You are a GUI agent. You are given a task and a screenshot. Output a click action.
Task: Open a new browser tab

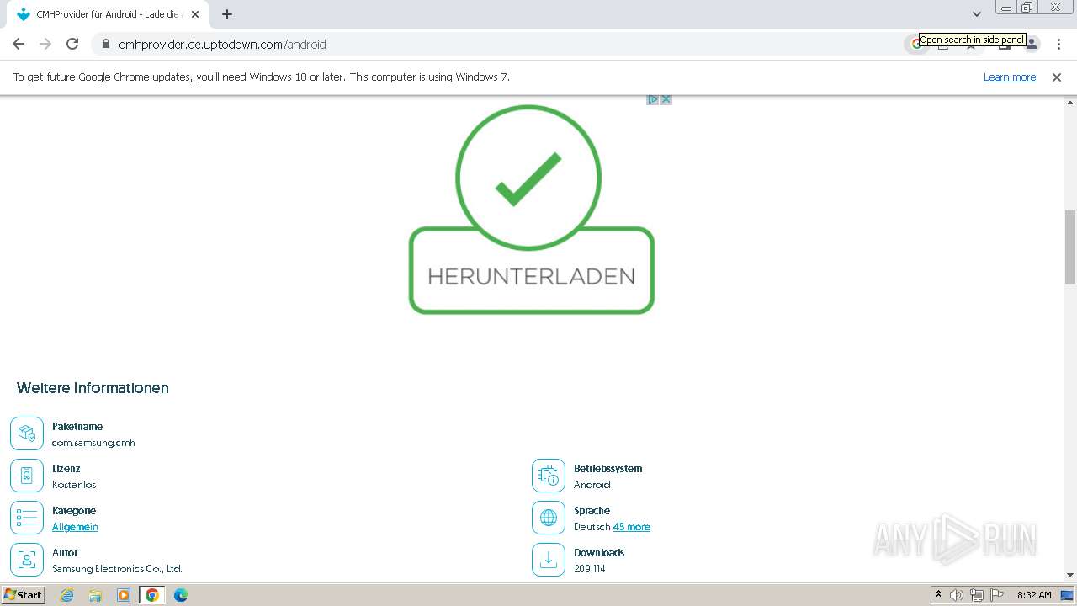pos(227,14)
